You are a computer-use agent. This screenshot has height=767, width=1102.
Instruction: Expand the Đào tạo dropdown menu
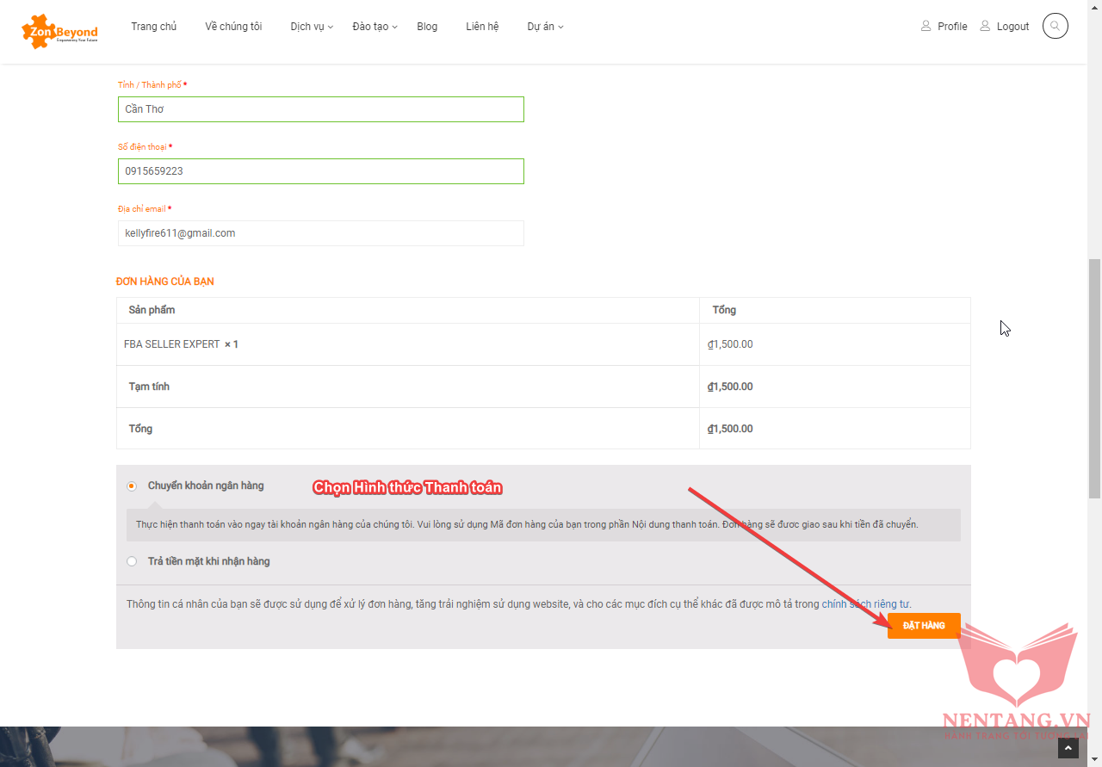tap(375, 27)
